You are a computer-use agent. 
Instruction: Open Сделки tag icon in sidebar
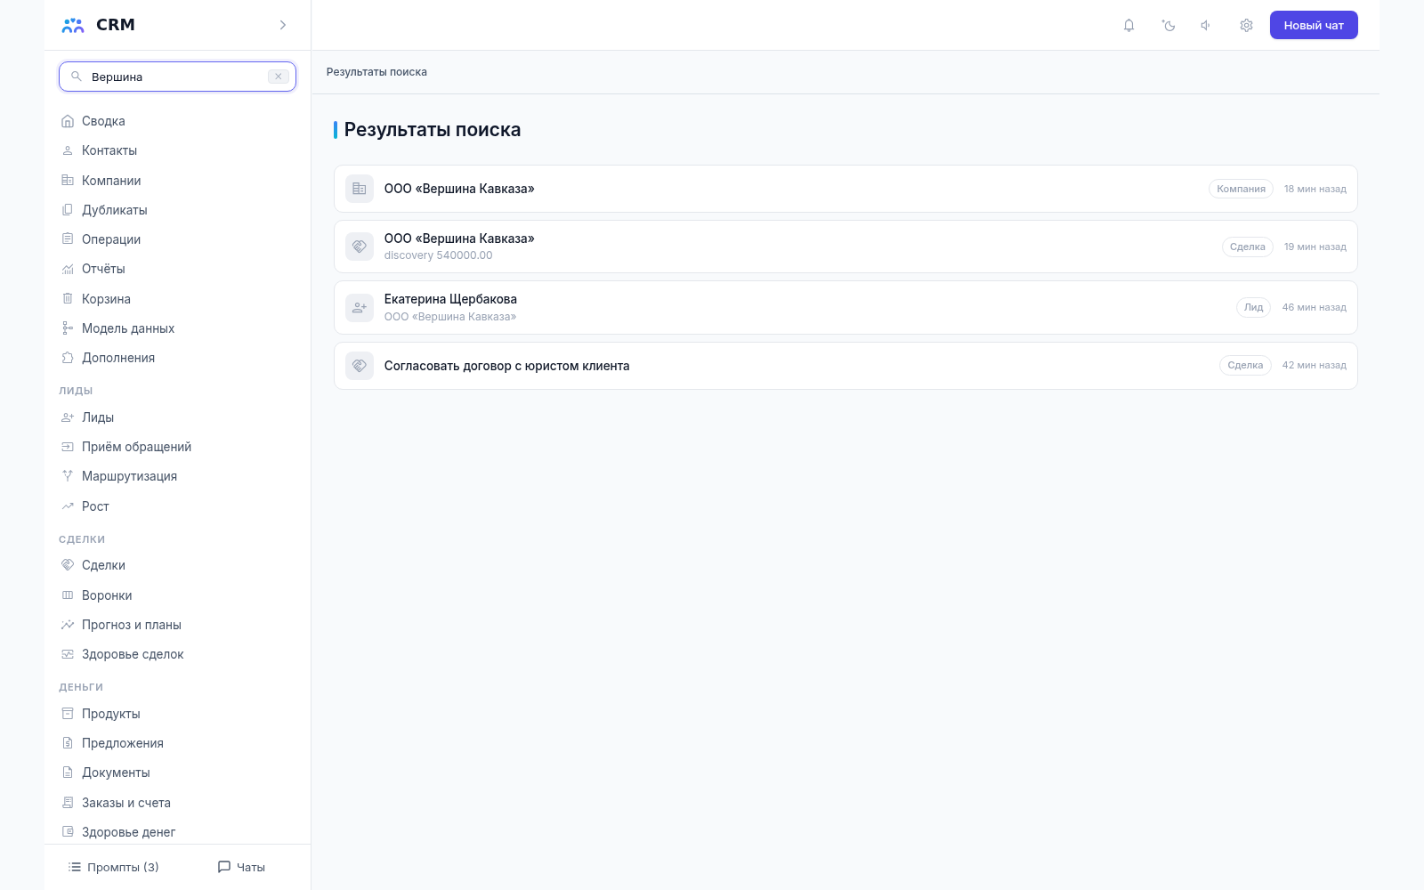[68, 565]
